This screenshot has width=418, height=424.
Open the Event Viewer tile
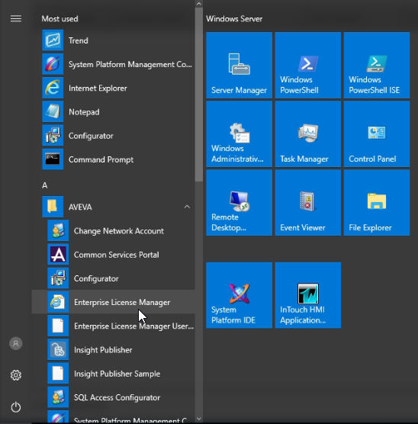click(x=308, y=203)
